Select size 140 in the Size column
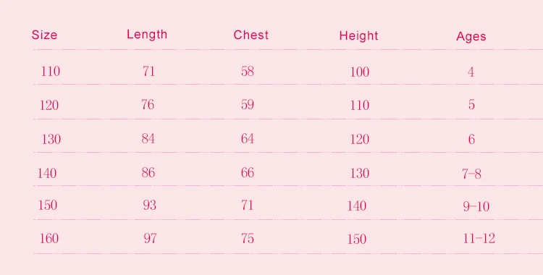The width and height of the screenshot is (543, 275). (x=47, y=173)
